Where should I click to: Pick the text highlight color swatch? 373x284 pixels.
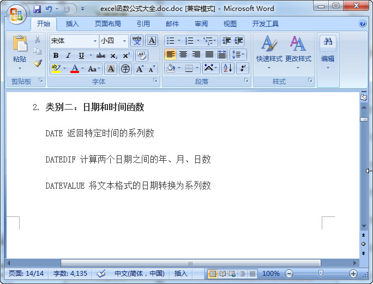pyautogui.click(x=56, y=69)
